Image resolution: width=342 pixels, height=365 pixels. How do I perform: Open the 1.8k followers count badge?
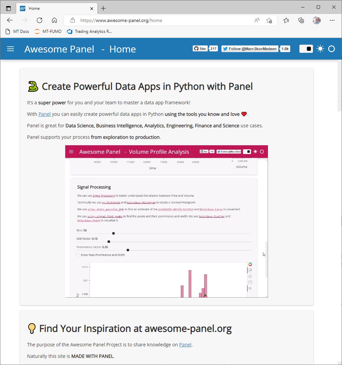pos(285,49)
